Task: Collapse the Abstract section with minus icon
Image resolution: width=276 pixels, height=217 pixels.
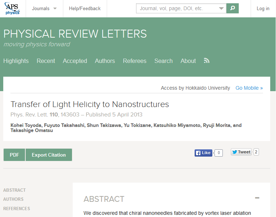Action: pyautogui.click(x=257, y=198)
